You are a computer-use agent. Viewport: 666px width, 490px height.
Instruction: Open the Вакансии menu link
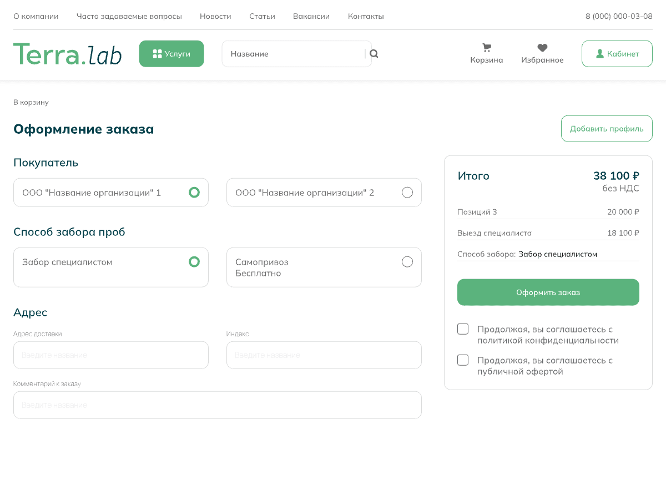pos(311,16)
